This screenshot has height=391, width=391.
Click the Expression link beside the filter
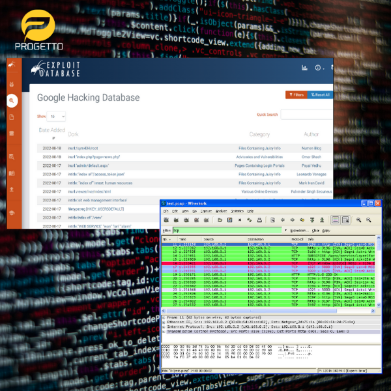[x=298, y=231]
